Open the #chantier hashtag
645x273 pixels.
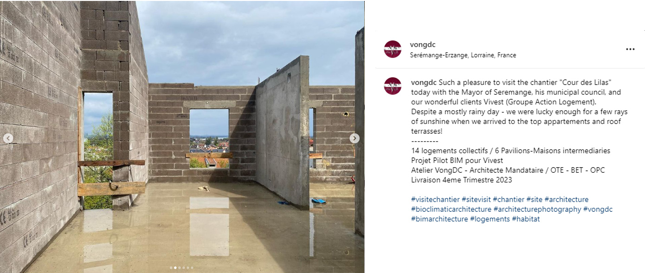509,200
